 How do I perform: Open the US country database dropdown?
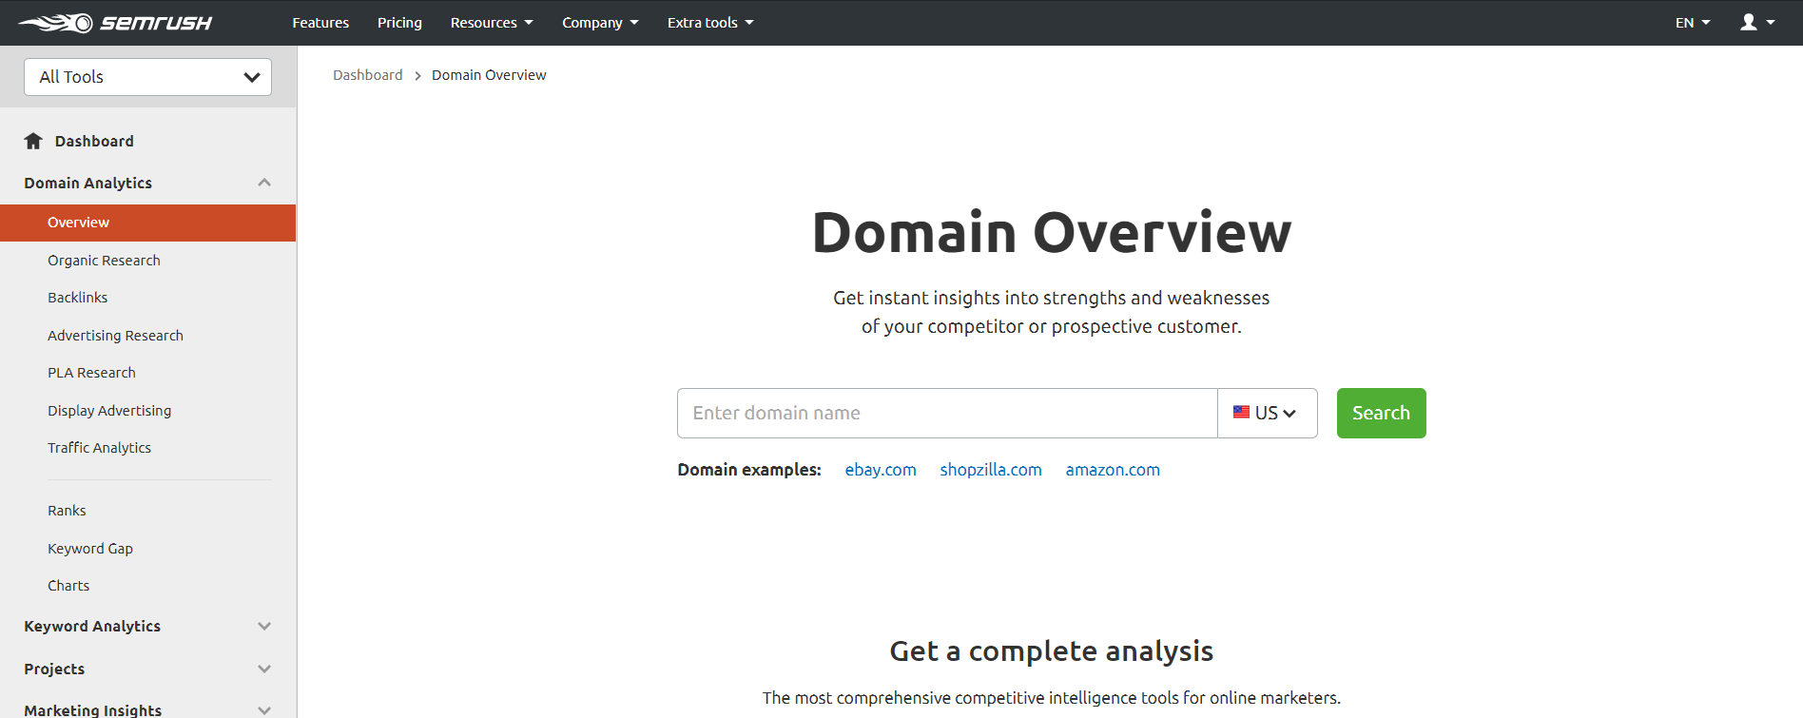1268,413
